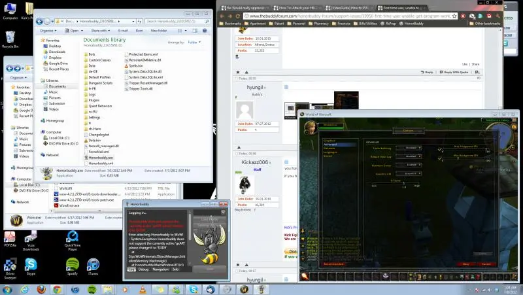The height and width of the screenshot is (295, 523).
Task: Open Internet Explorer from the taskbar
Action: [24, 290]
